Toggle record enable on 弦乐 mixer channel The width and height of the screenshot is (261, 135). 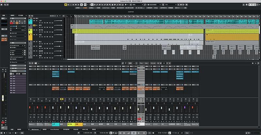[139, 119]
